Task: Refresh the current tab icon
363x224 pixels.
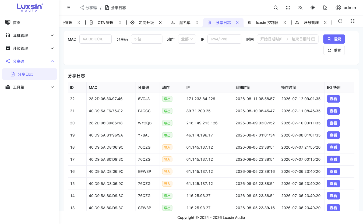Action: click(340, 21)
